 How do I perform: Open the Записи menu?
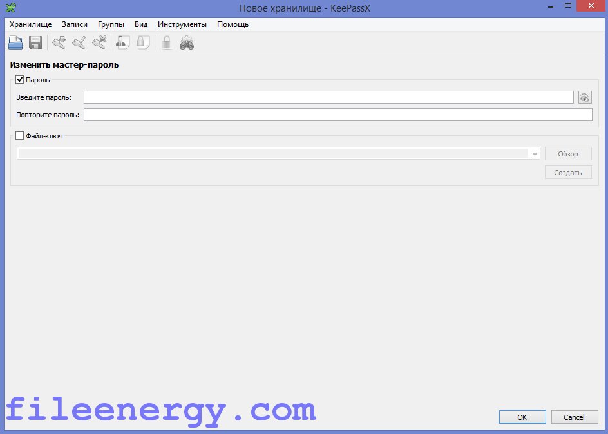click(x=75, y=24)
